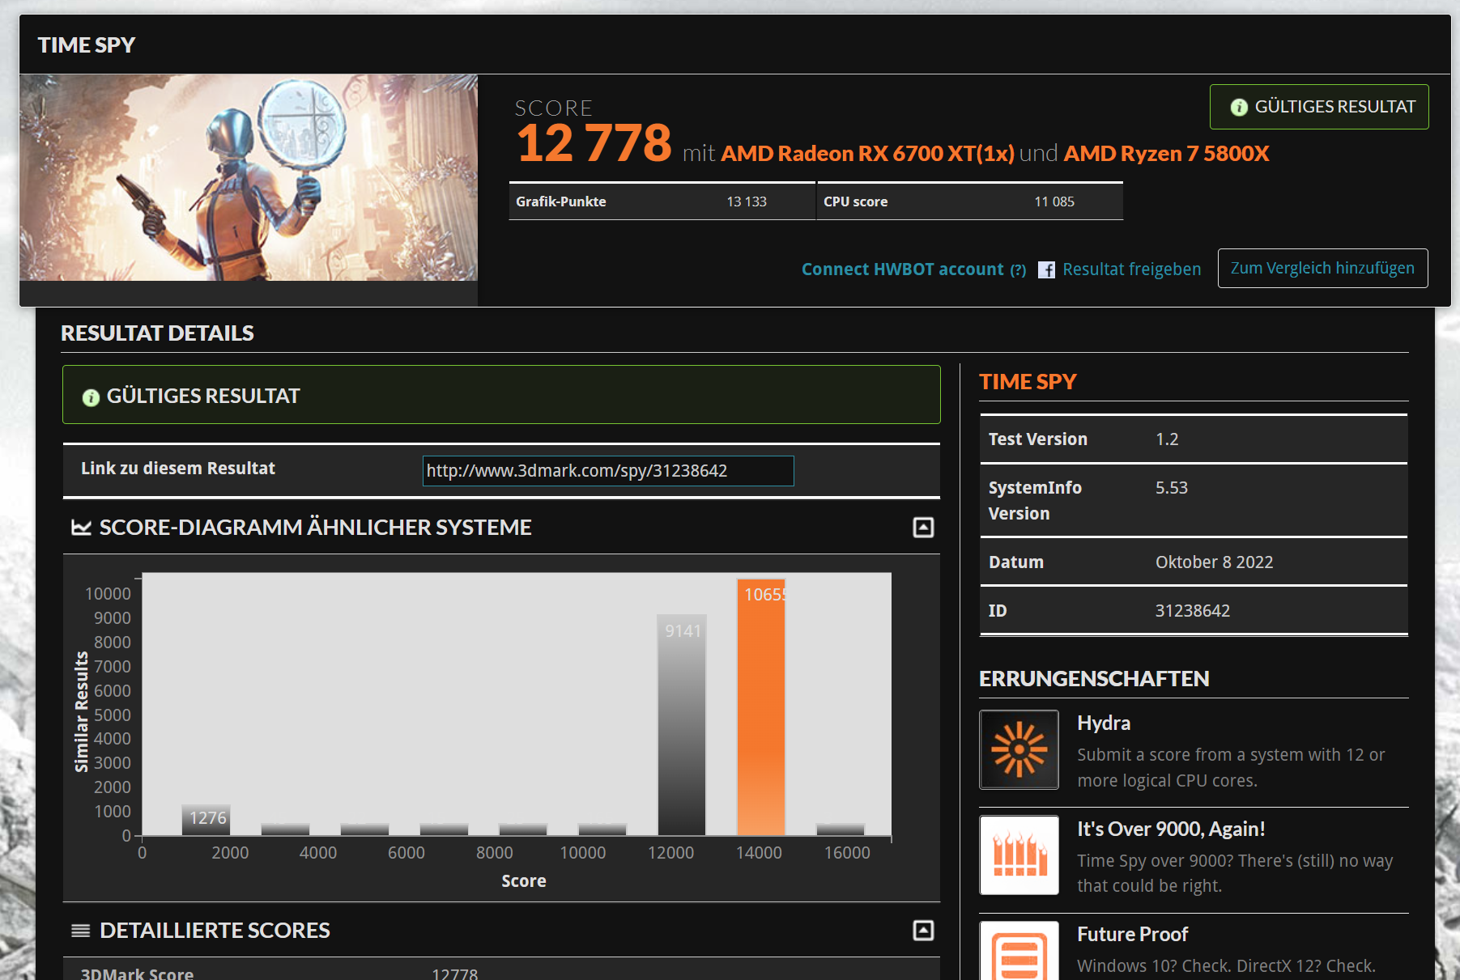The height and width of the screenshot is (980, 1460).
Task: Click the green info icon in the top Gültiges Resultat badge
Action: [1239, 107]
